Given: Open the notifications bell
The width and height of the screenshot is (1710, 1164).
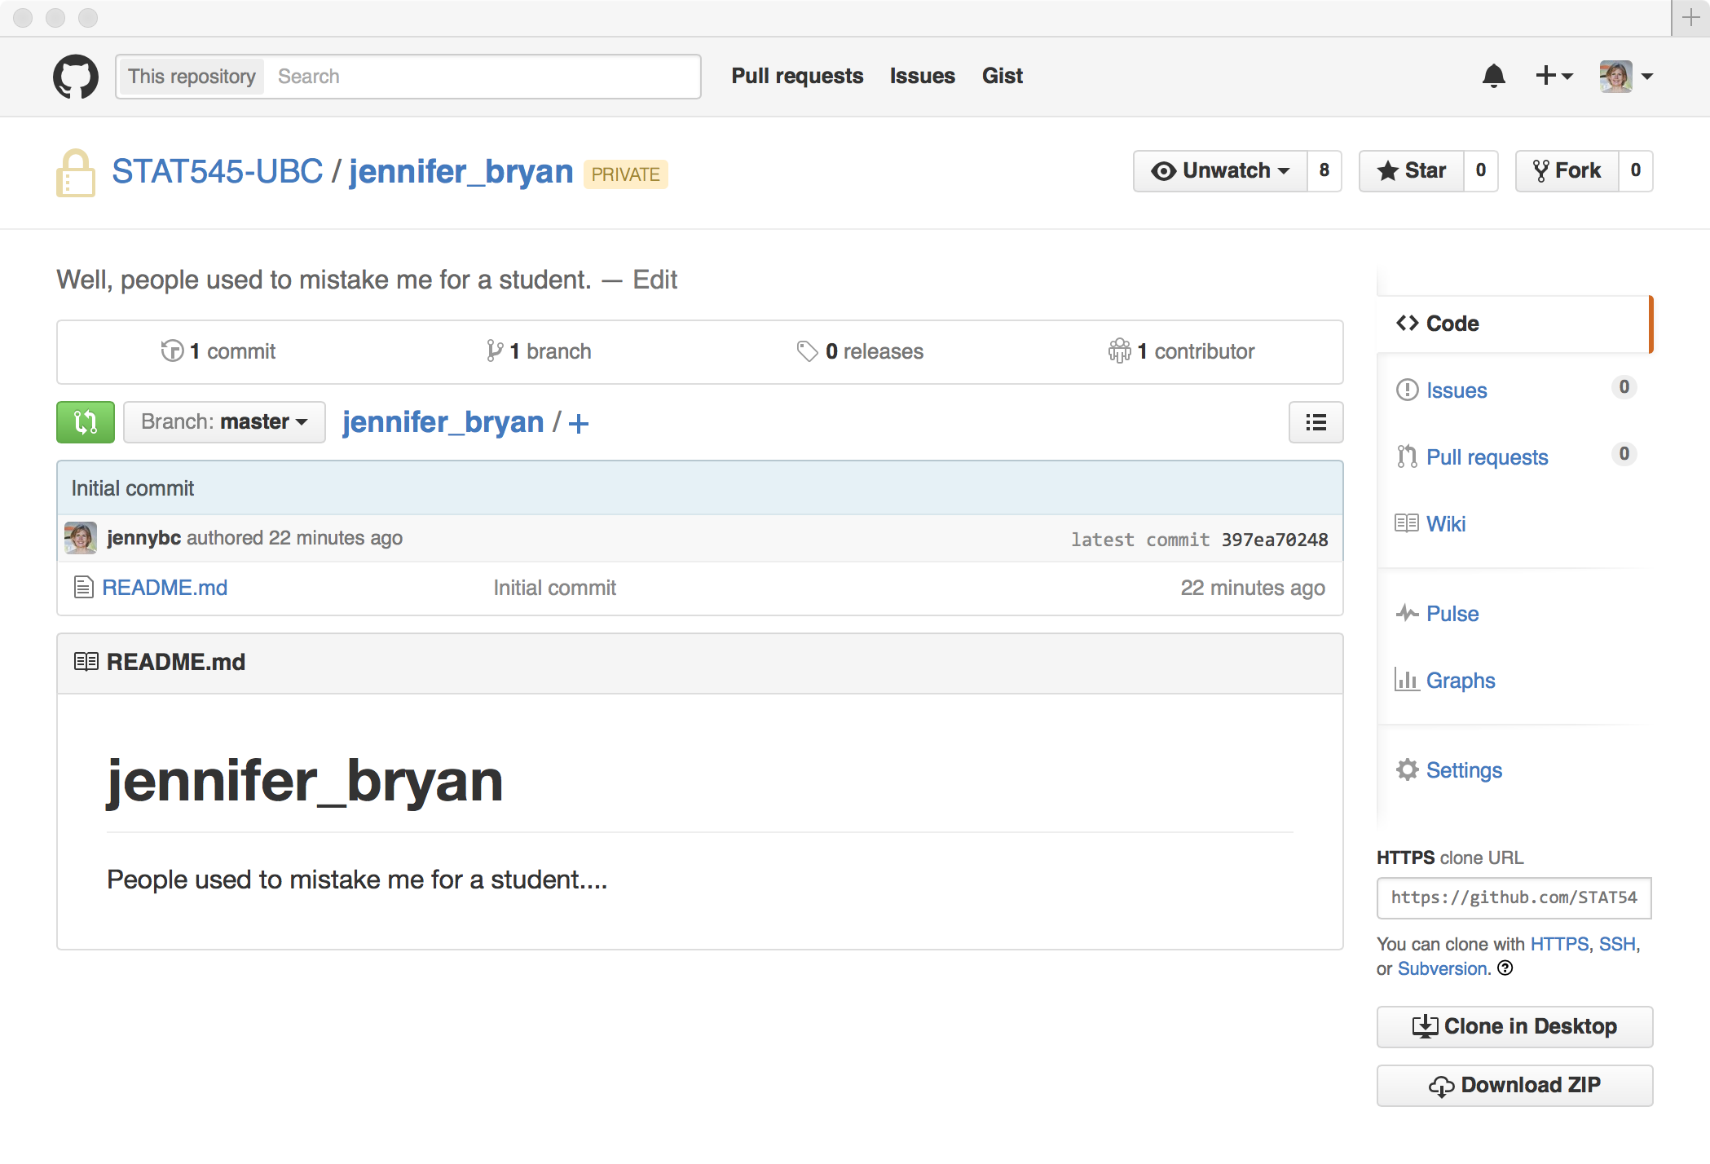Looking at the screenshot, I should pyautogui.click(x=1494, y=76).
